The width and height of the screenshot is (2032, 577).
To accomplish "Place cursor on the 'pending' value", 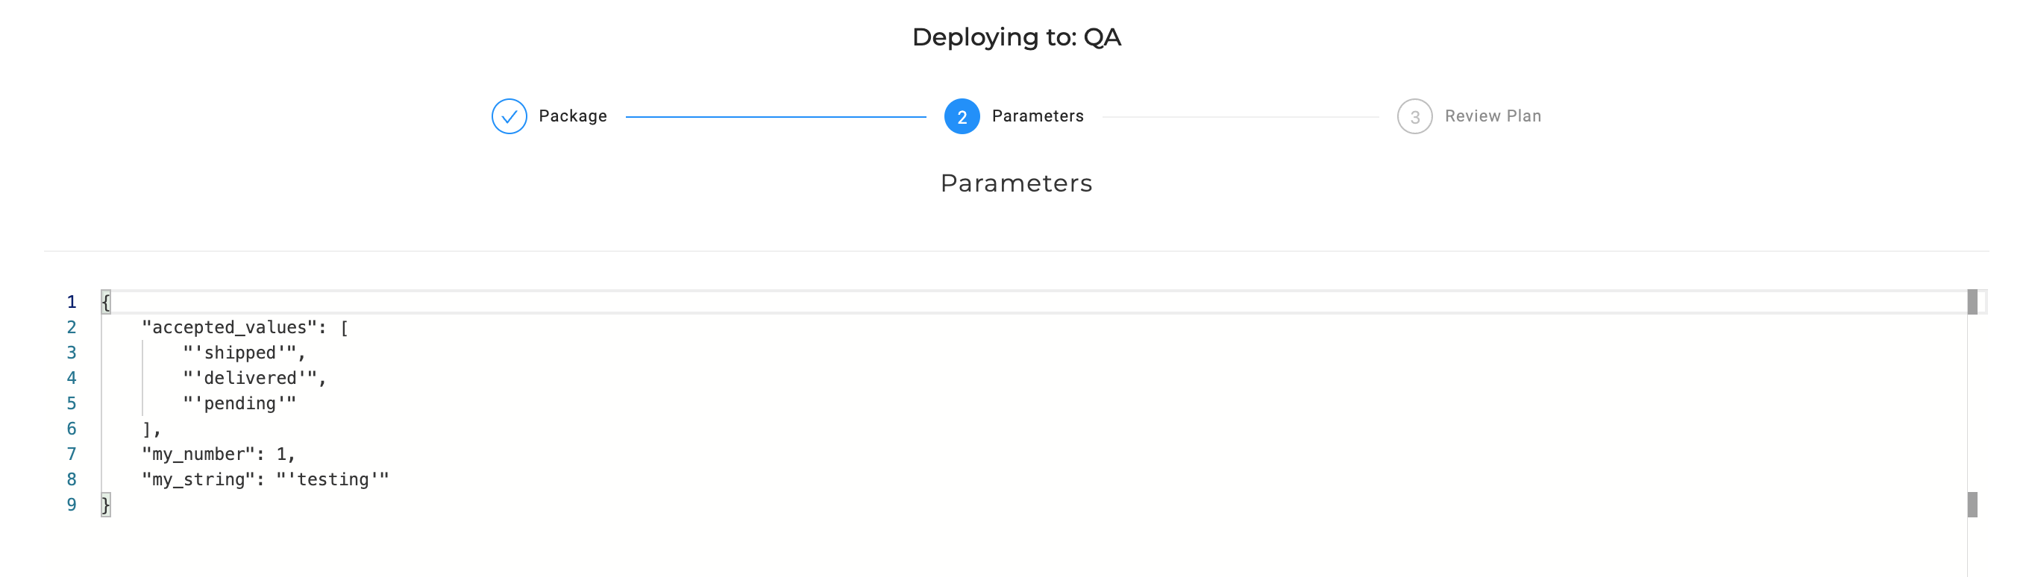I will click(239, 403).
